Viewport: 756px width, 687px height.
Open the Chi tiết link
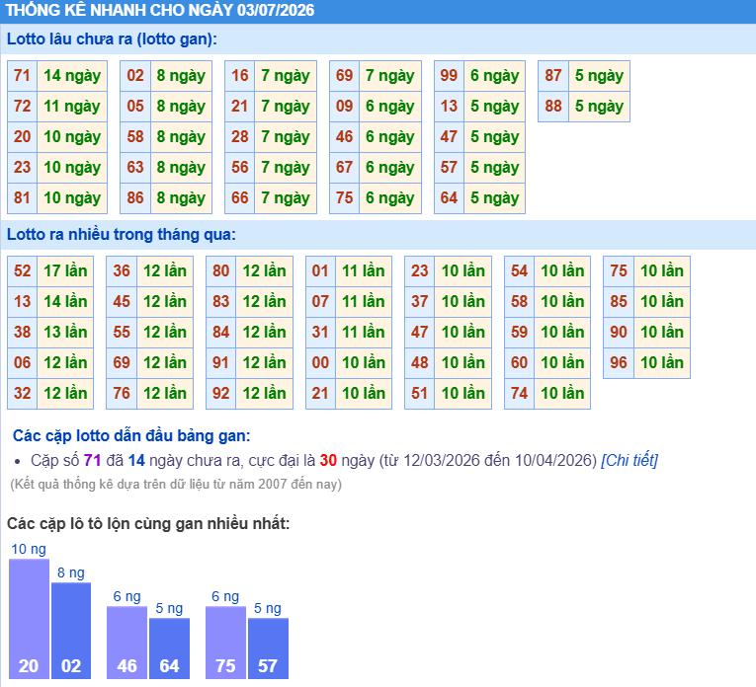[x=630, y=460]
